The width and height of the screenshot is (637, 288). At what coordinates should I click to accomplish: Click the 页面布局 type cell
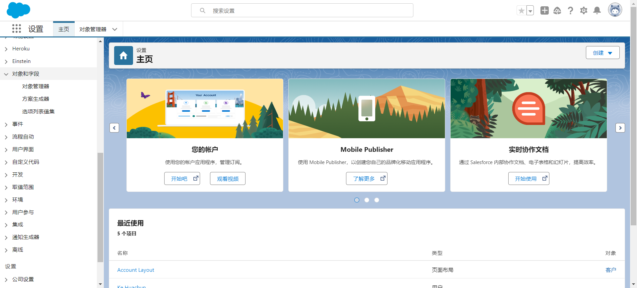tap(443, 270)
